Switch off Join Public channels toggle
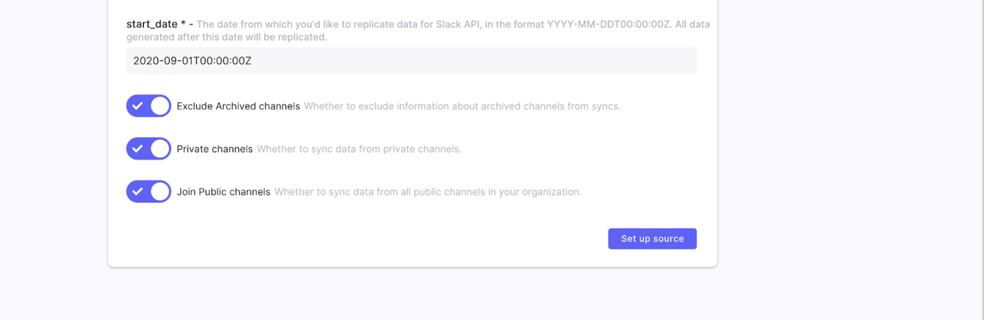 (148, 192)
